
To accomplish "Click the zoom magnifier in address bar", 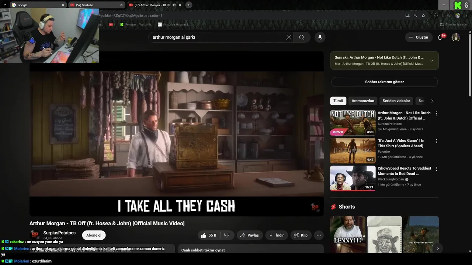I will (x=415, y=15).
